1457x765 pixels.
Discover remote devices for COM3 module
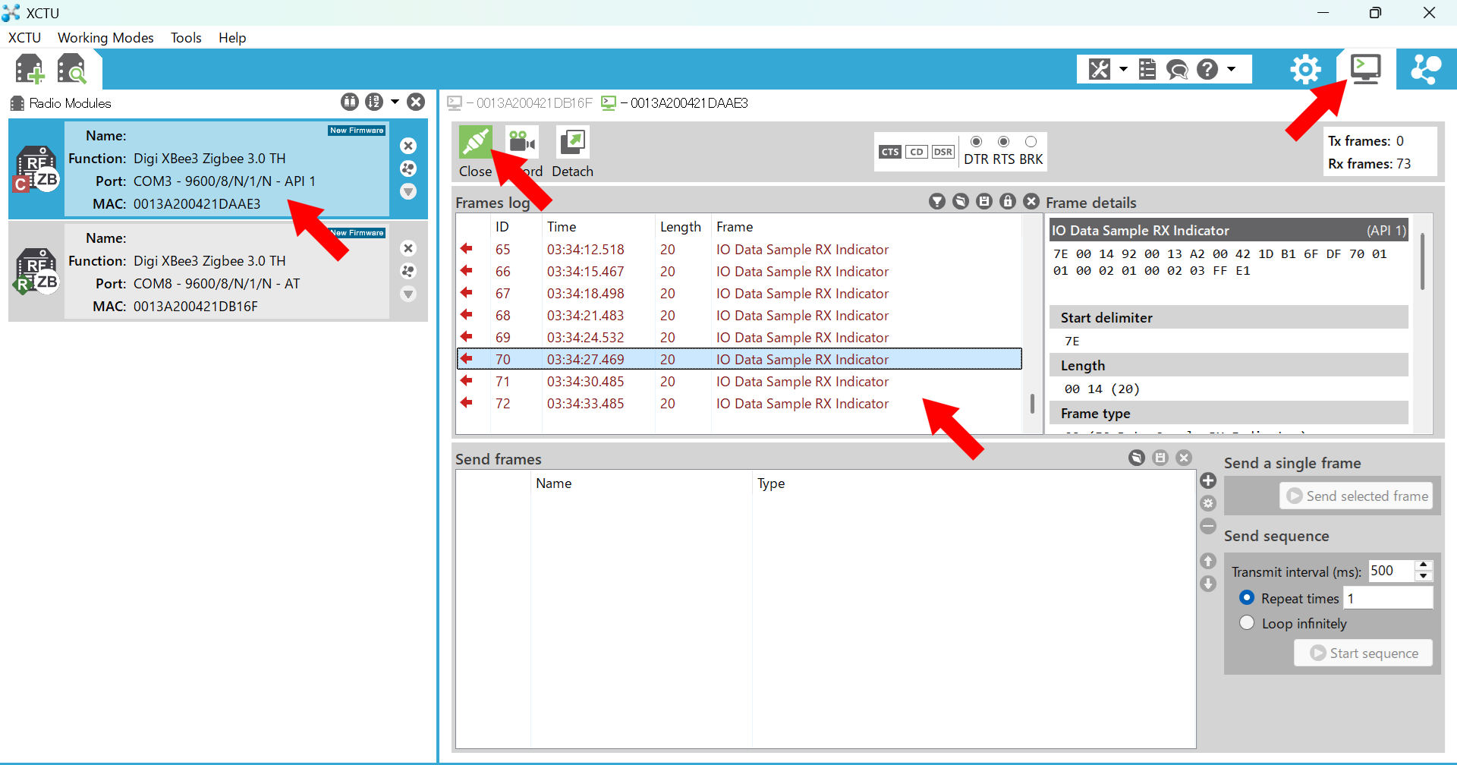tap(408, 168)
